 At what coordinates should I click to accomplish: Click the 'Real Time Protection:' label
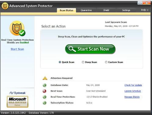tap(63, 97)
